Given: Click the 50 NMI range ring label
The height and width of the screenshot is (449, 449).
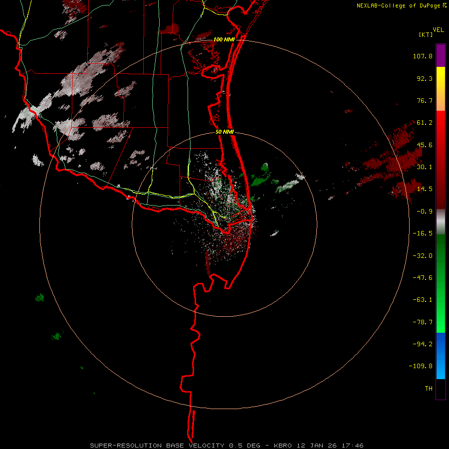Looking at the screenshot, I should pos(225,132).
